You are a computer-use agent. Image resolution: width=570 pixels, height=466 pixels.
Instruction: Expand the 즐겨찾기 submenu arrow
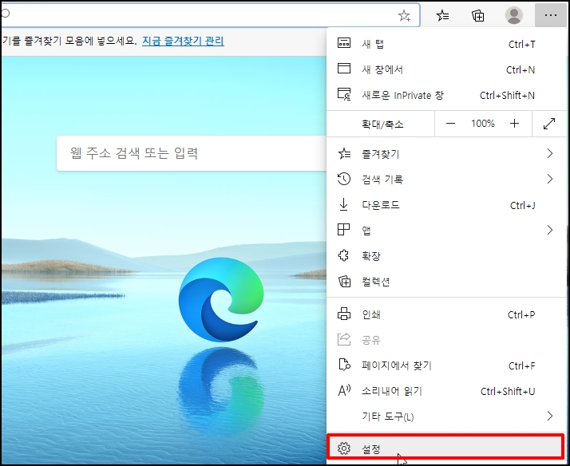click(549, 154)
